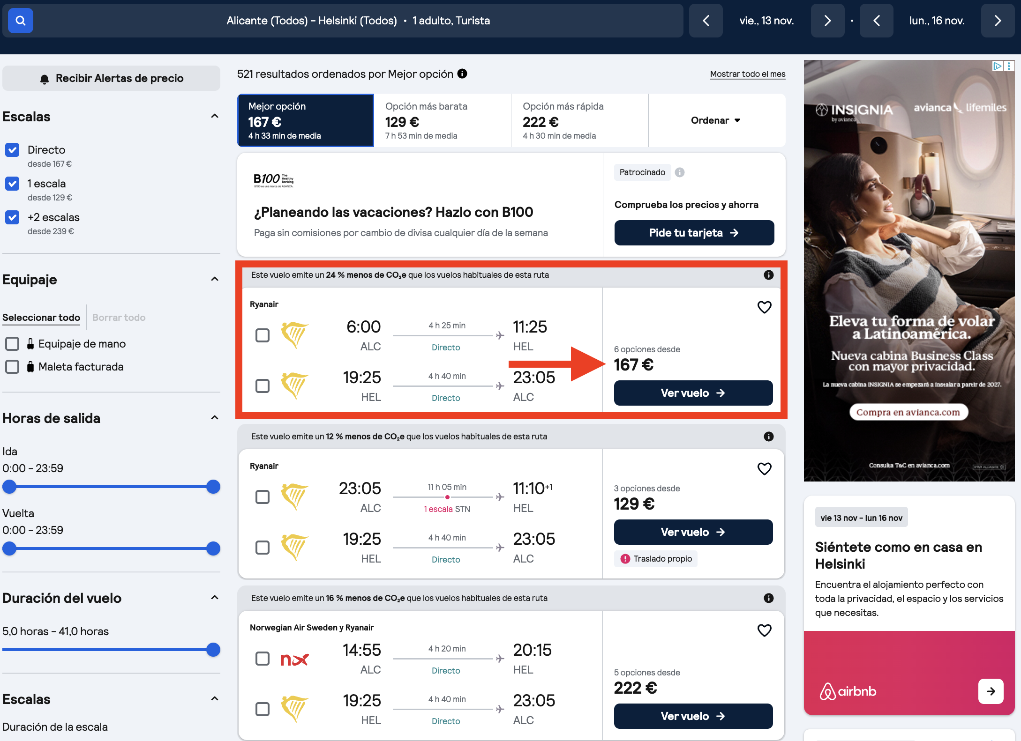
Task: Save the 167 € Ryanair flight with heart
Action: point(764,307)
